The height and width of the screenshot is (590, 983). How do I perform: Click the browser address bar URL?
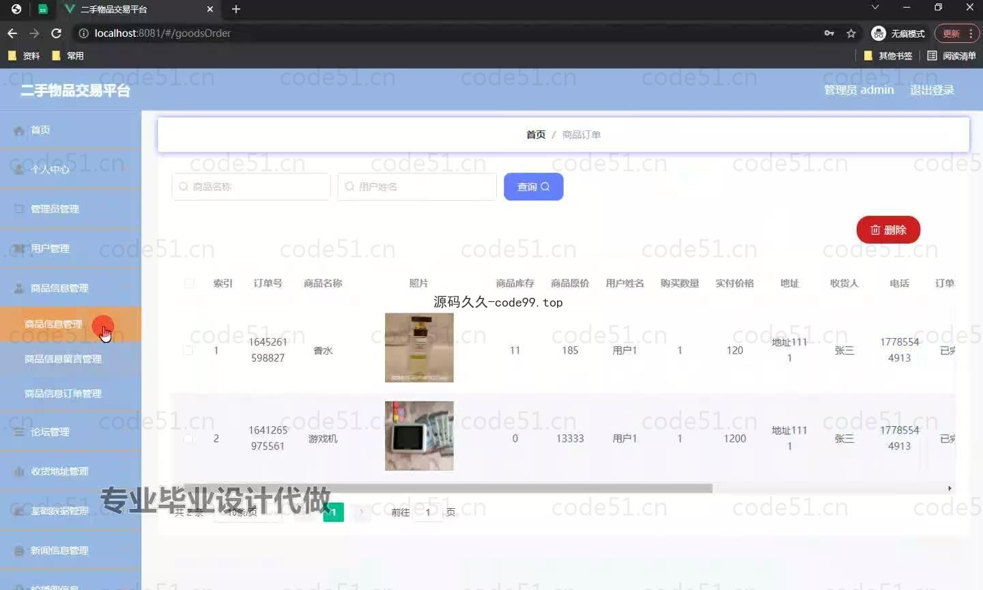point(162,33)
